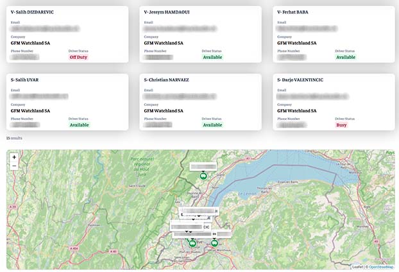Click Available status badge for Ferhat BABA
Screen dimensions: 399x272
[x=346, y=57]
